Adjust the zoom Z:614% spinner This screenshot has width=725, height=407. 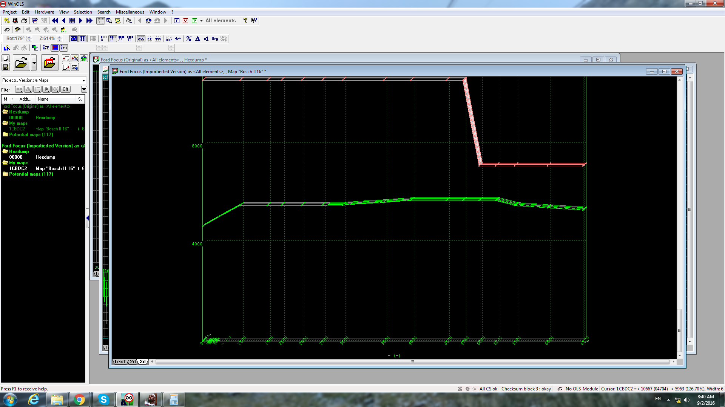coord(59,38)
